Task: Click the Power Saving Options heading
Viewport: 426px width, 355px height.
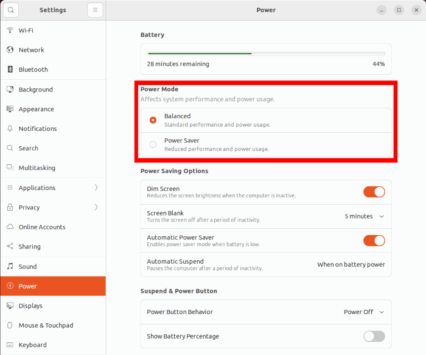Action: pyautogui.click(x=174, y=170)
